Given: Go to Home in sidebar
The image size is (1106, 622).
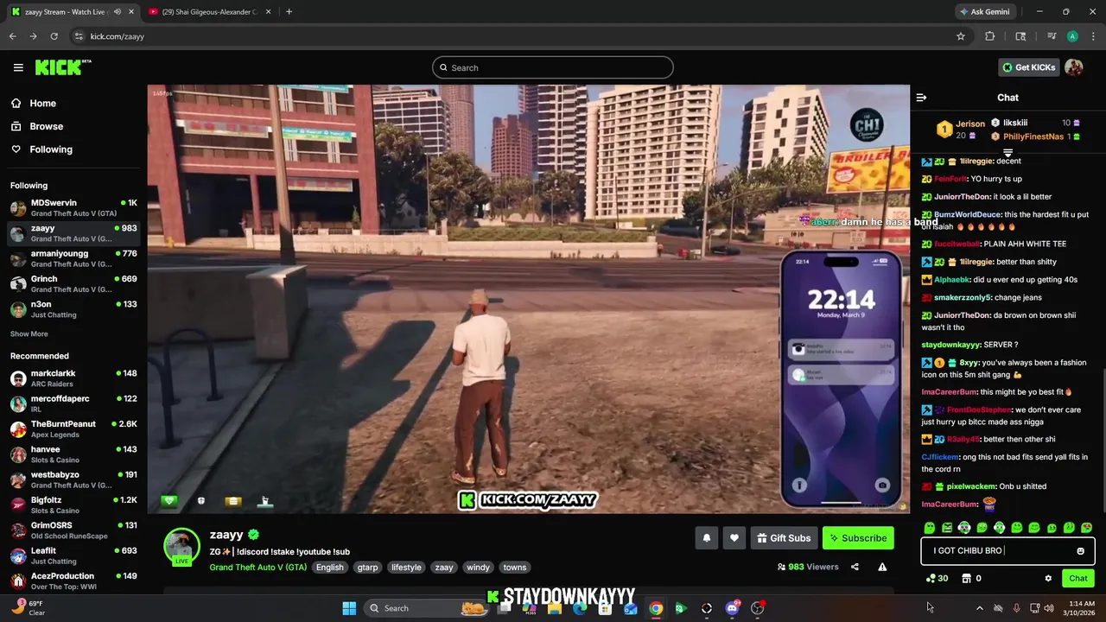Looking at the screenshot, I should pyautogui.click(x=34, y=104).
